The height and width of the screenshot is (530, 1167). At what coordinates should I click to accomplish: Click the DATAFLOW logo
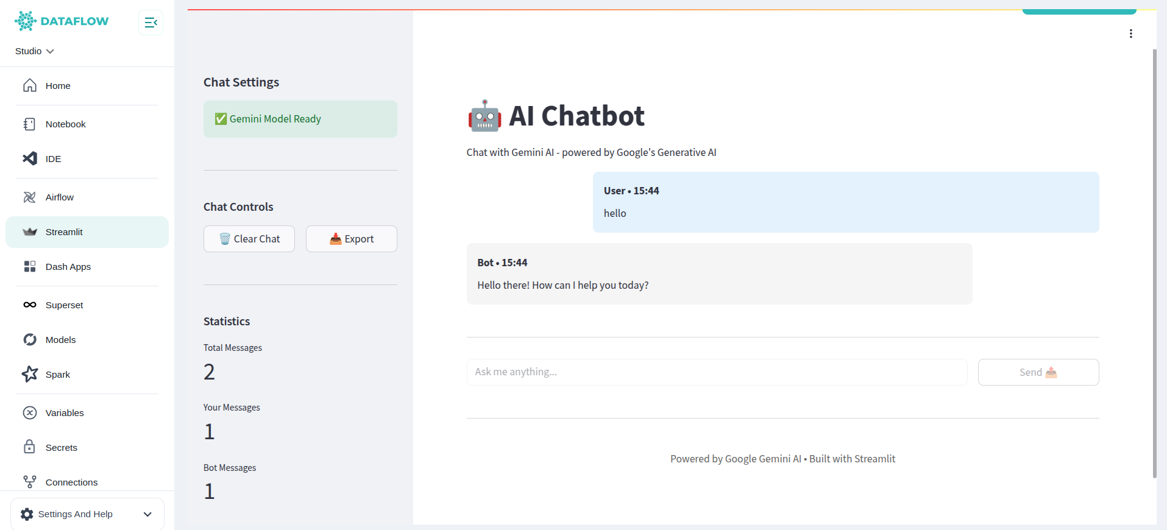[62, 21]
